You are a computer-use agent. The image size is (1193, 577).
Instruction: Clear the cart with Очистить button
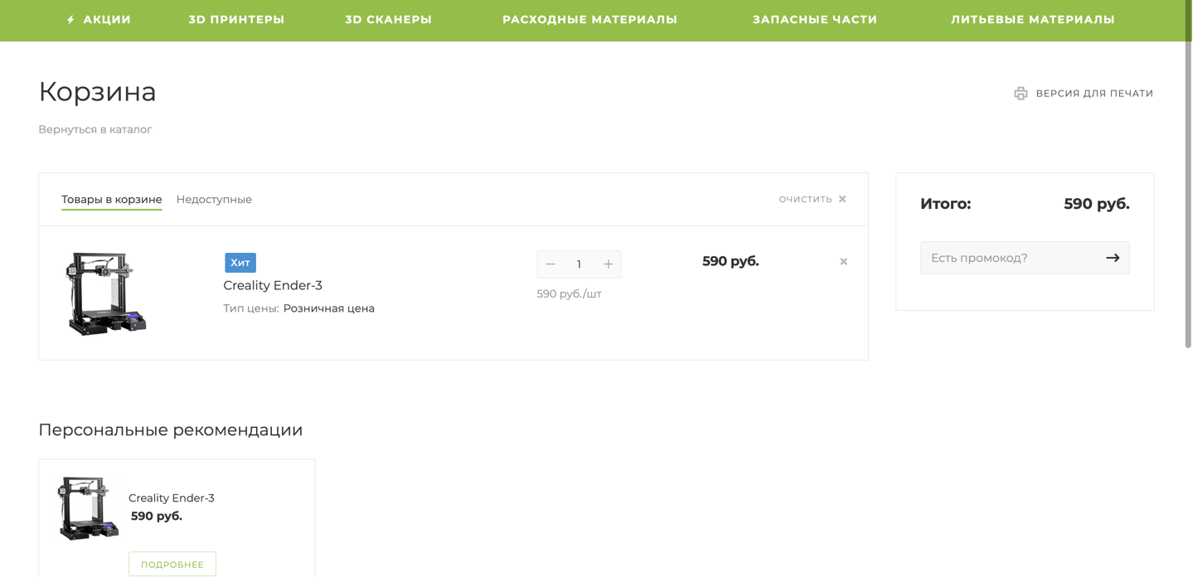point(805,199)
